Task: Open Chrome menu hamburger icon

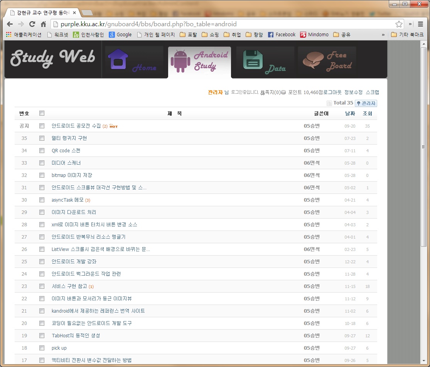Action: pyautogui.click(x=420, y=24)
